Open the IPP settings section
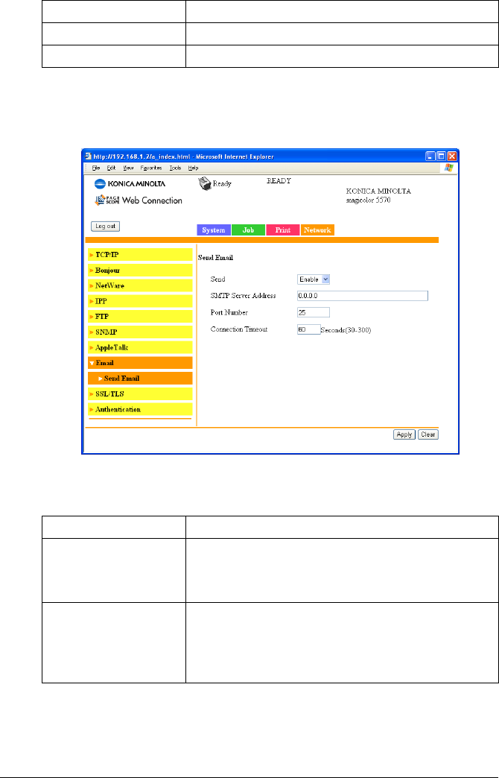The image size is (499, 778). point(140,301)
